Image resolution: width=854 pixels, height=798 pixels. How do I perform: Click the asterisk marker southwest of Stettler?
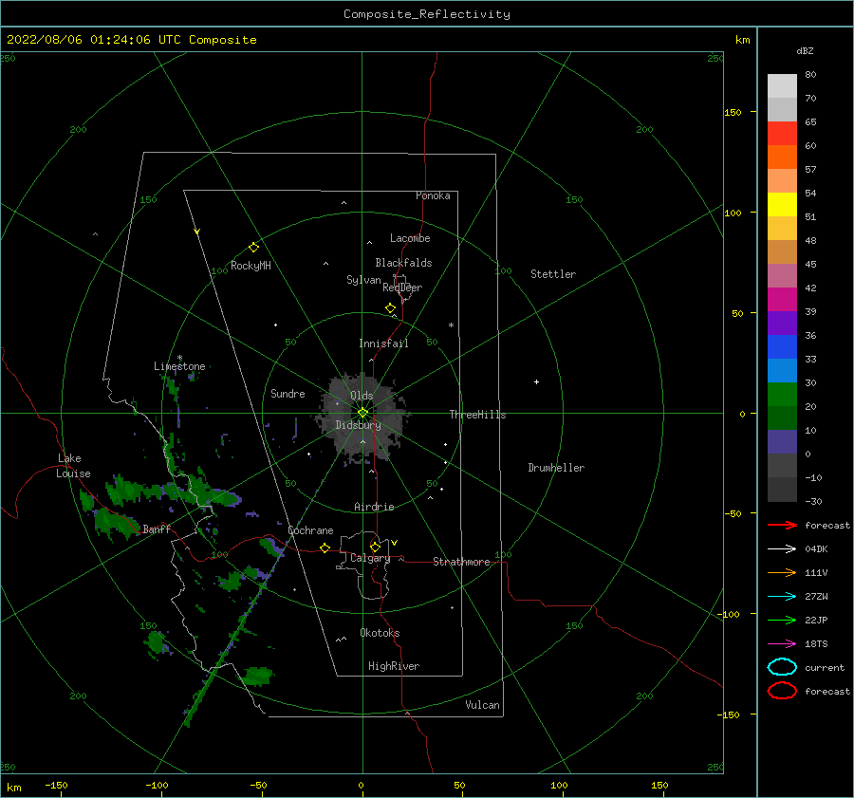pyautogui.click(x=451, y=325)
